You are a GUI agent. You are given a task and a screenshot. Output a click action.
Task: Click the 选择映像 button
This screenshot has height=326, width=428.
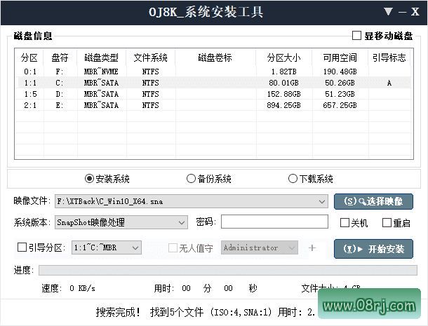[x=373, y=202]
